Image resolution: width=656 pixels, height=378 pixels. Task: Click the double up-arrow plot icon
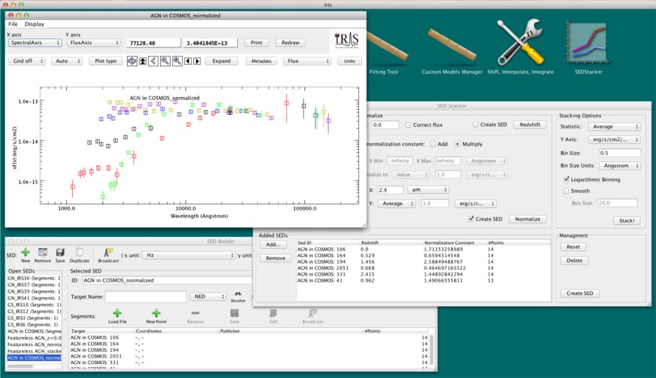pyautogui.click(x=143, y=61)
